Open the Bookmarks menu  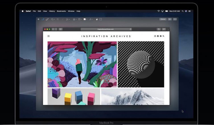[61, 11]
